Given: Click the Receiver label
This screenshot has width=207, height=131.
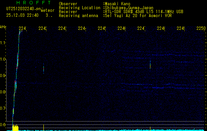Looking at the screenshot, I should (68, 12).
